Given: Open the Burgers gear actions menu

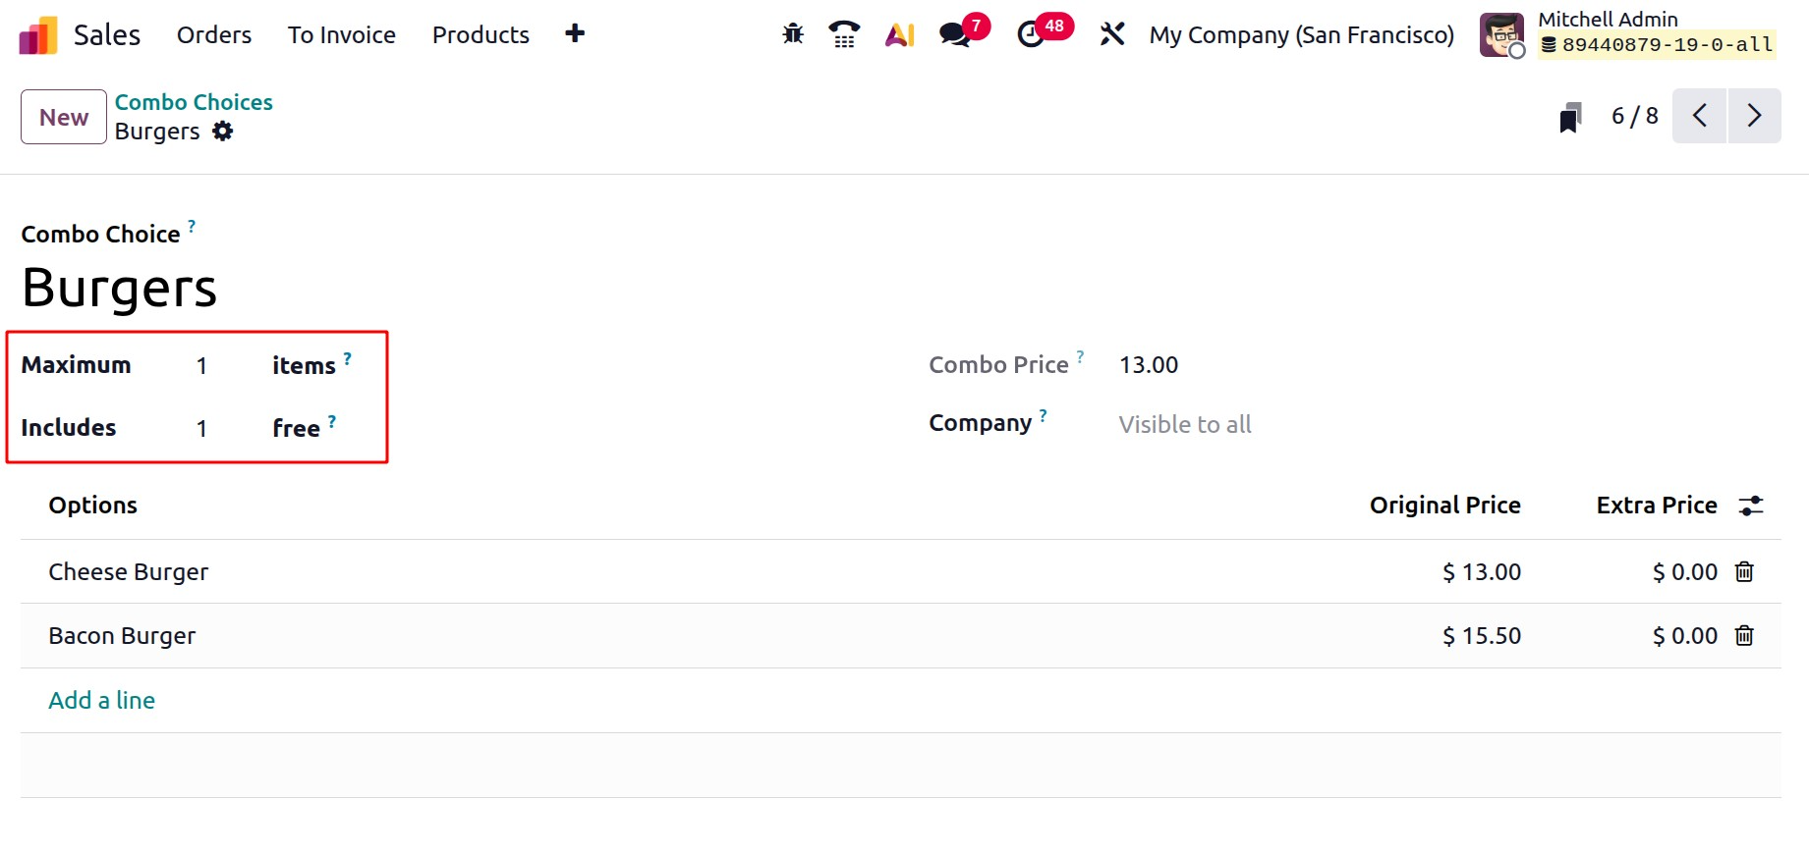Looking at the screenshot, I should pos(223,132).
